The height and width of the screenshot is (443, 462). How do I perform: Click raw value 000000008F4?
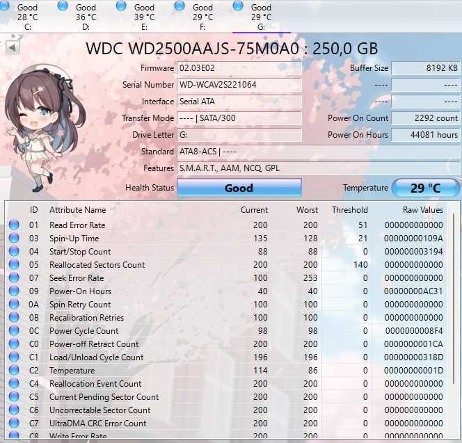click(413, 331)
